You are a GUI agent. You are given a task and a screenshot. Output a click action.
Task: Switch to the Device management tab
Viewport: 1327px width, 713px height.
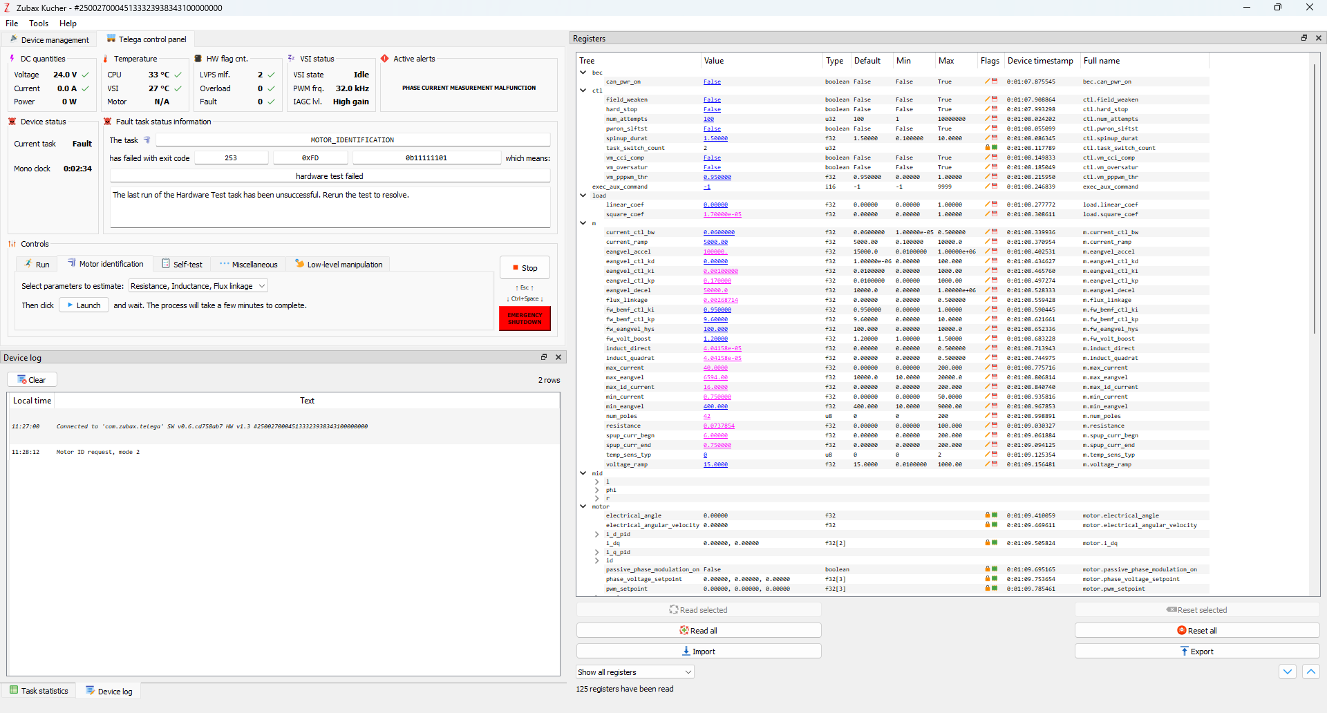pyautogui.click(x=49, y=39)
